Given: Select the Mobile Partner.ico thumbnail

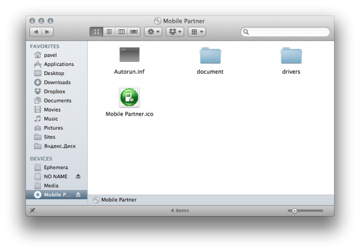Looking at the screenshot, I should tap(129, 97).
